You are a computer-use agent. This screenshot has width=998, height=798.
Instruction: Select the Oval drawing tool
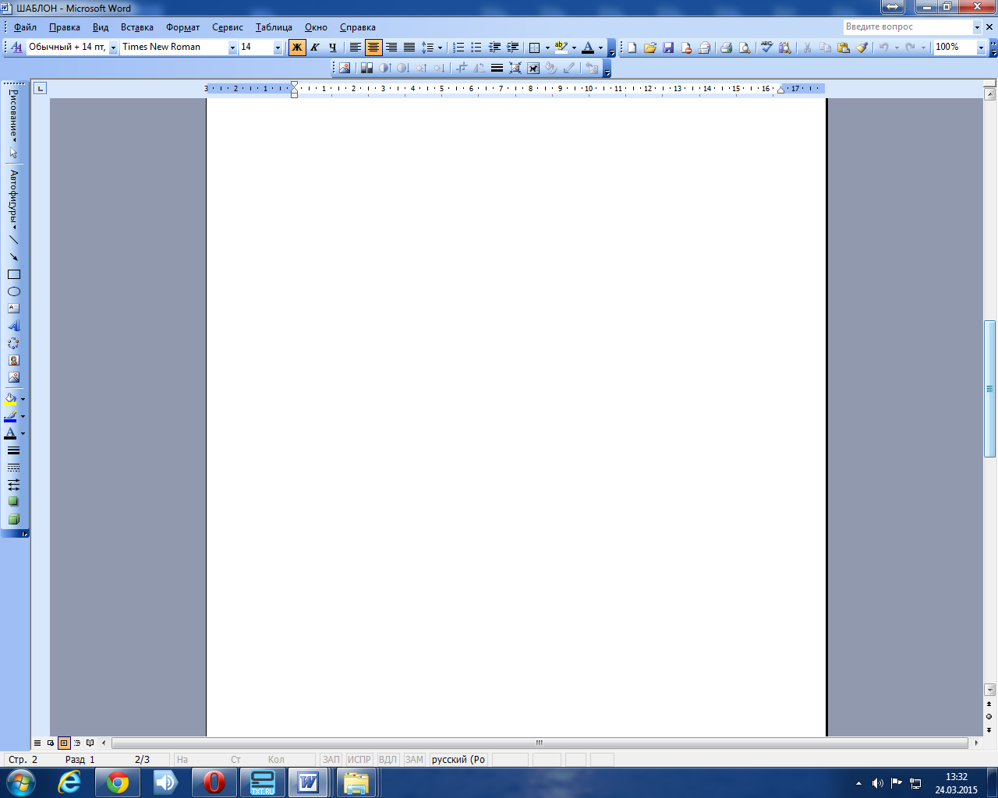[13, 291]
